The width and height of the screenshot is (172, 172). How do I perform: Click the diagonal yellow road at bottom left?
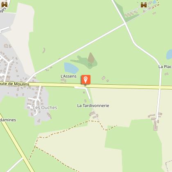[x=16, y=143]
